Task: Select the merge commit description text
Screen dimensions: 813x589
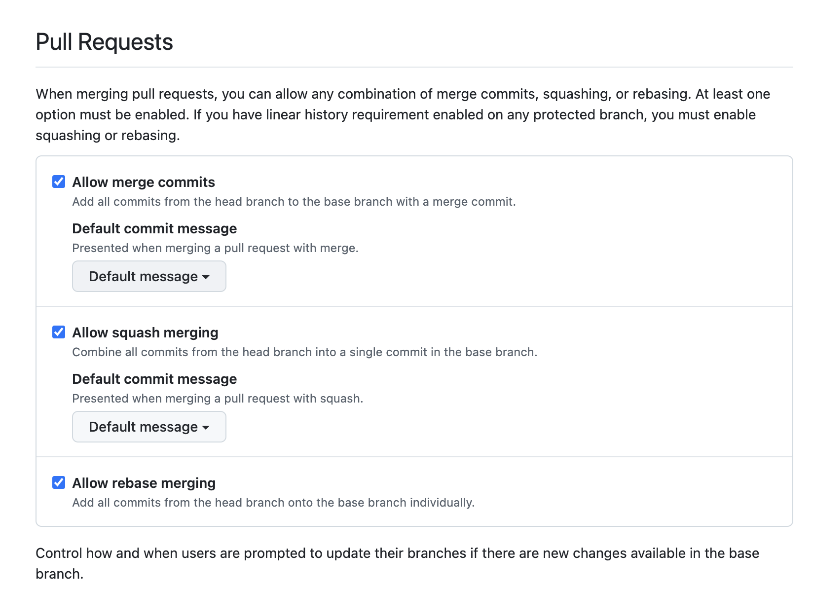Action: point(294,201)
